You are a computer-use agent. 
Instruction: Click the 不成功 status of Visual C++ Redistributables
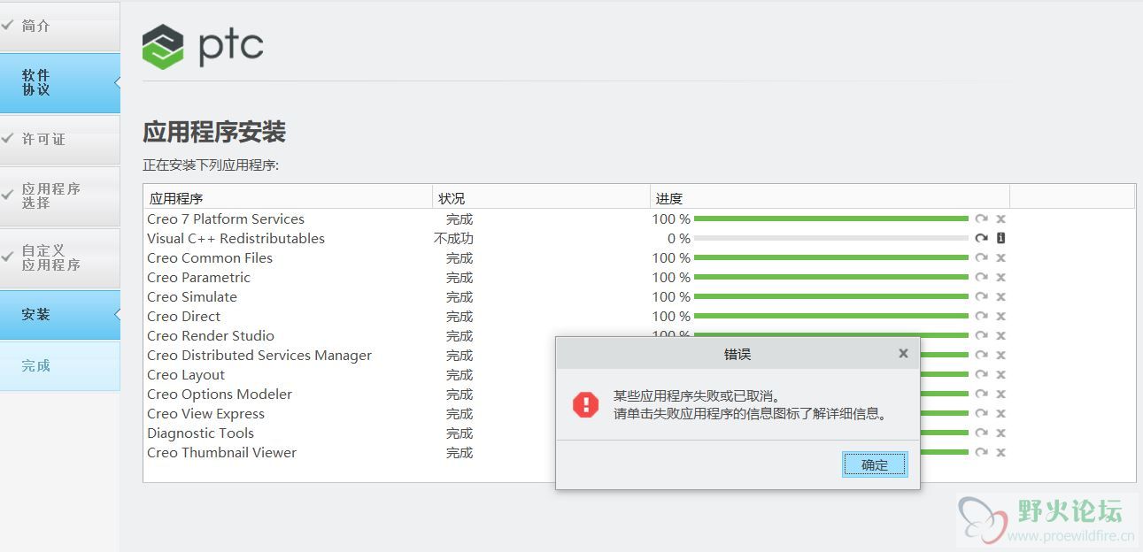click(x=453, y=238)
